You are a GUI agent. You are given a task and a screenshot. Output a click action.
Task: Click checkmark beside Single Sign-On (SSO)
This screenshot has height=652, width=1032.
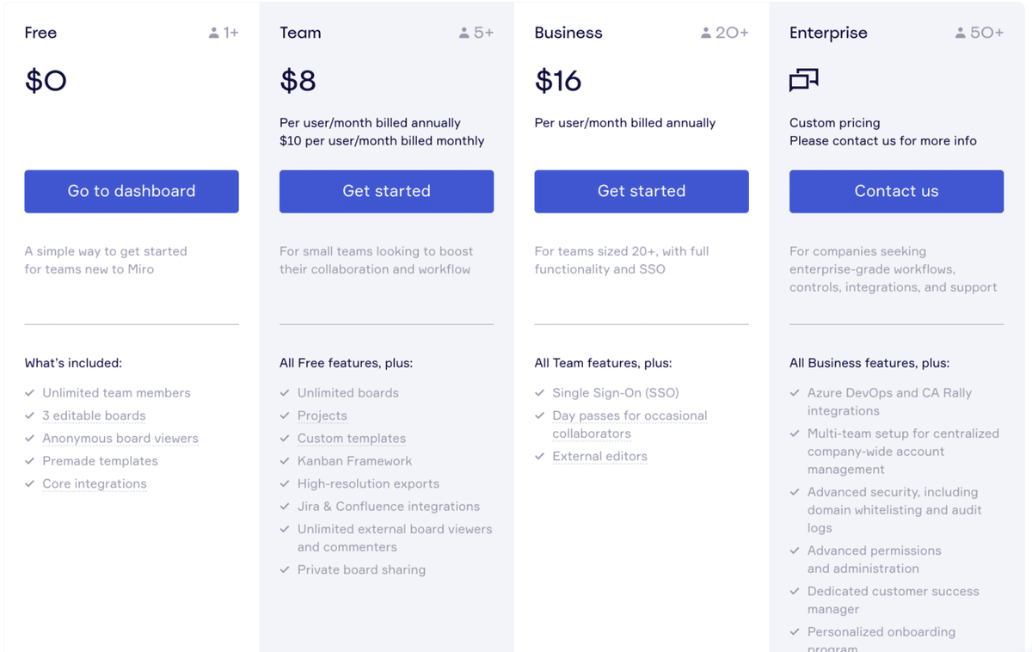[x=540, y=393]
